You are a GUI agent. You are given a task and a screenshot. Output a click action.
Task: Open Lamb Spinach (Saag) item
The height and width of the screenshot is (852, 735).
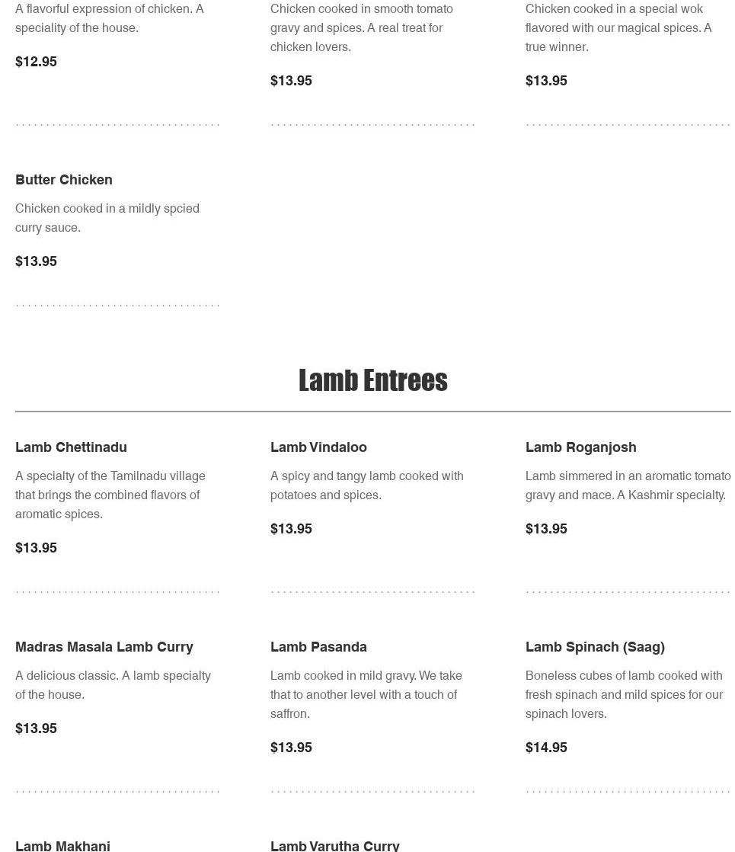coord(595,647)
